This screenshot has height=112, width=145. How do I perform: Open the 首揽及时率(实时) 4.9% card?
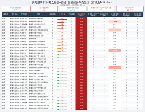72,9
